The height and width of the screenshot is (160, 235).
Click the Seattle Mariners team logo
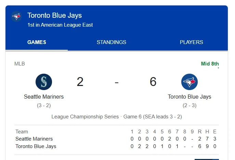coord(44,82)
